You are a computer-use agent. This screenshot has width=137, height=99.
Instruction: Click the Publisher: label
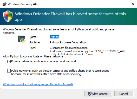tap(35, 42)
